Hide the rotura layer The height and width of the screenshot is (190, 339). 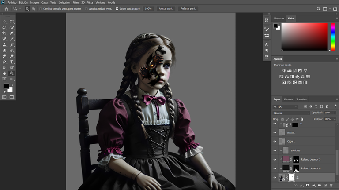[275, 132]
